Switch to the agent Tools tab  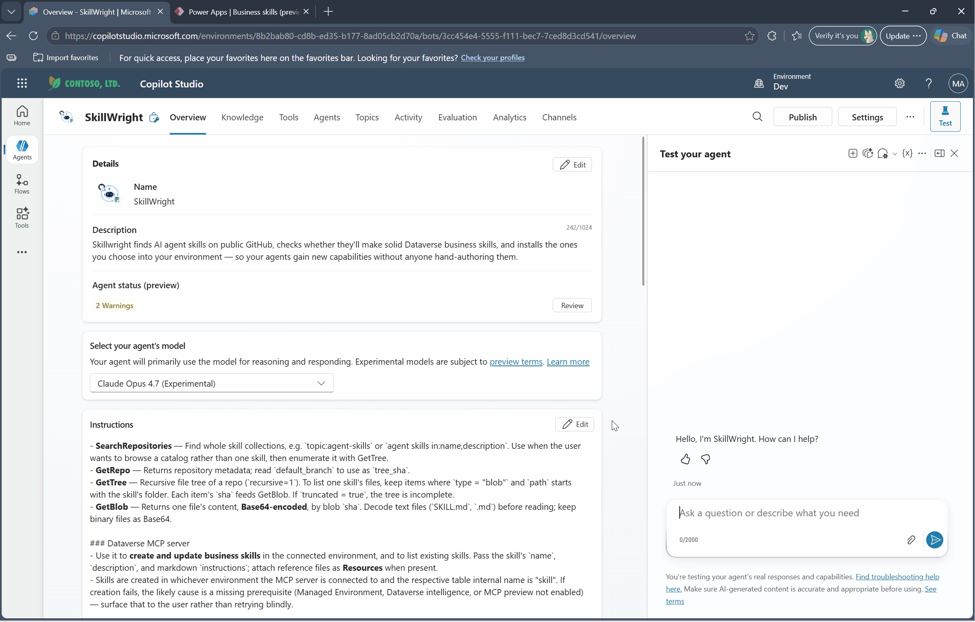[x=288, y=117]
